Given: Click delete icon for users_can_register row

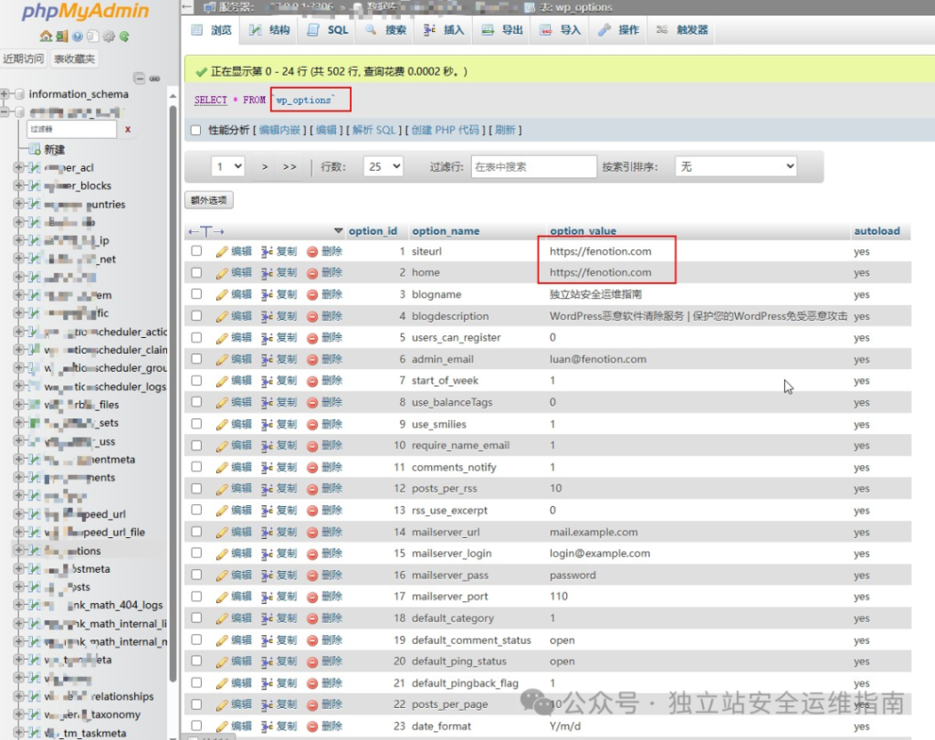Looking at the screenshot, I should coord(312,338).
